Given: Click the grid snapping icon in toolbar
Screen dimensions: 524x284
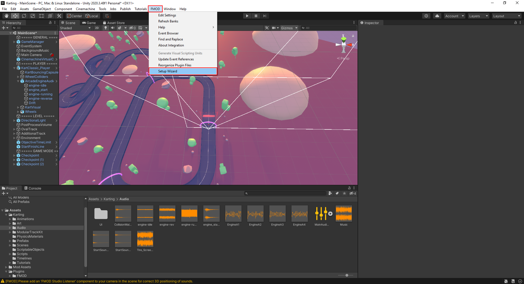Looking at the screenshot, I should coord(107,16).
